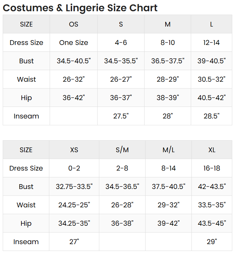Click the 36.5-37.5" bust value
236x254 pixels.
(x=168, y=61)
